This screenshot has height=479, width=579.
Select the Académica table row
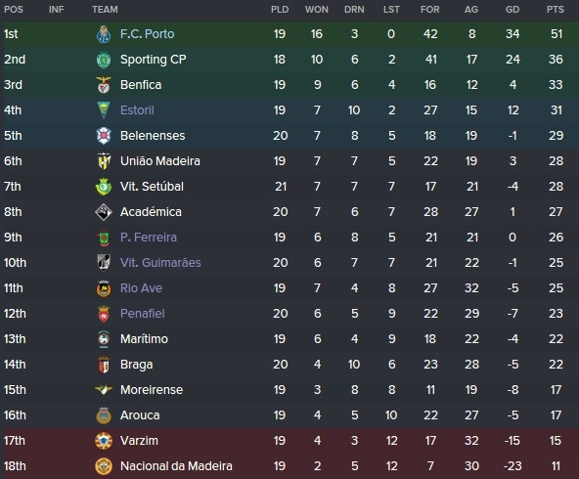[289, 212]
